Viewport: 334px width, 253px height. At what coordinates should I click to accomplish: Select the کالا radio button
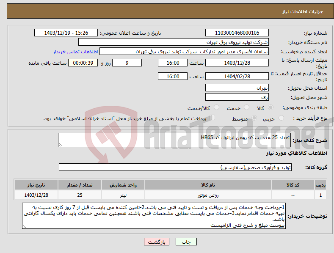271,107
